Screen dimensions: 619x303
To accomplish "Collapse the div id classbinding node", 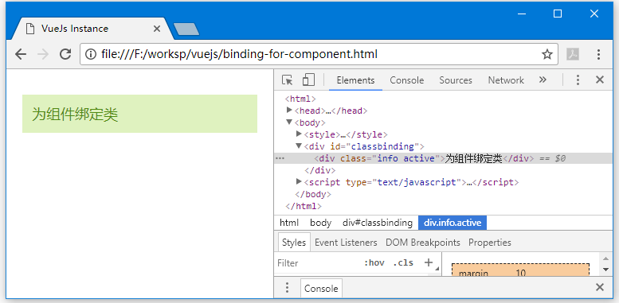I will 299,146.
